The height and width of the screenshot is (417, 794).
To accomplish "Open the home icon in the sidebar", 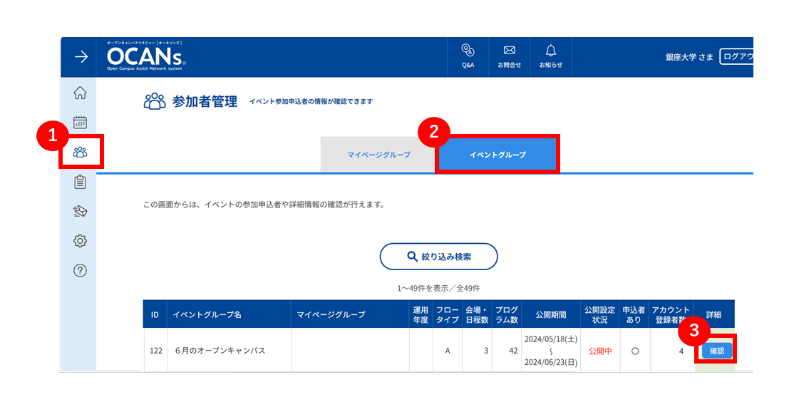I will click(x=80, y=93).
